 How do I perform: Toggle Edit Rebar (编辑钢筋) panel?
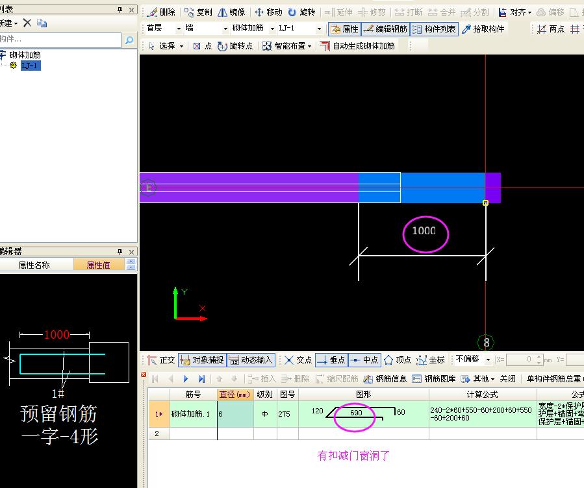(385, 29)
